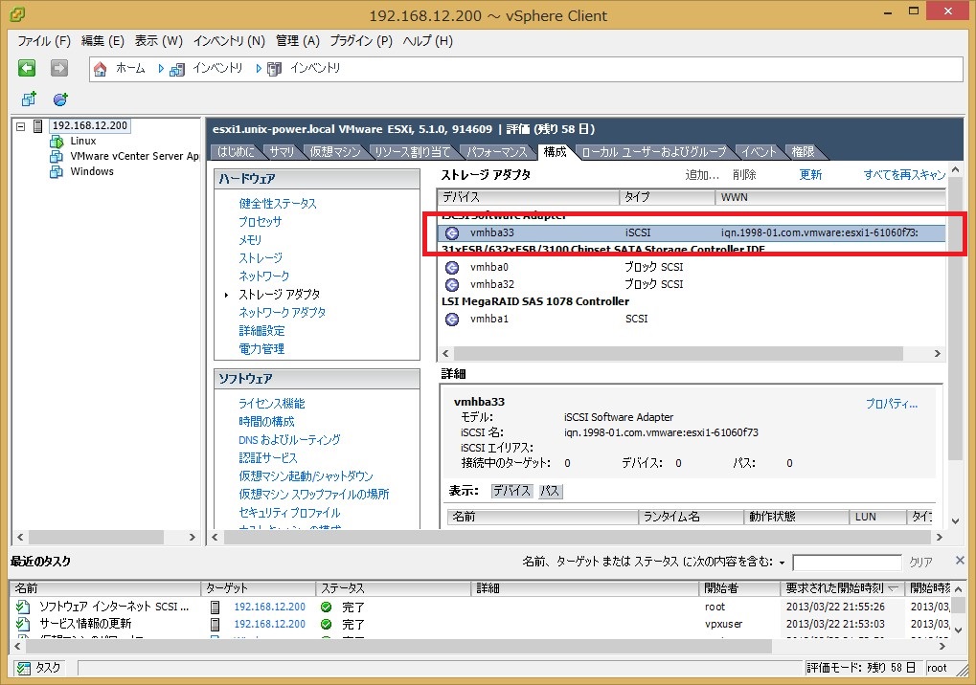
Task: Select the Windows VM icon in tree
Action: (x=56, y=171)
